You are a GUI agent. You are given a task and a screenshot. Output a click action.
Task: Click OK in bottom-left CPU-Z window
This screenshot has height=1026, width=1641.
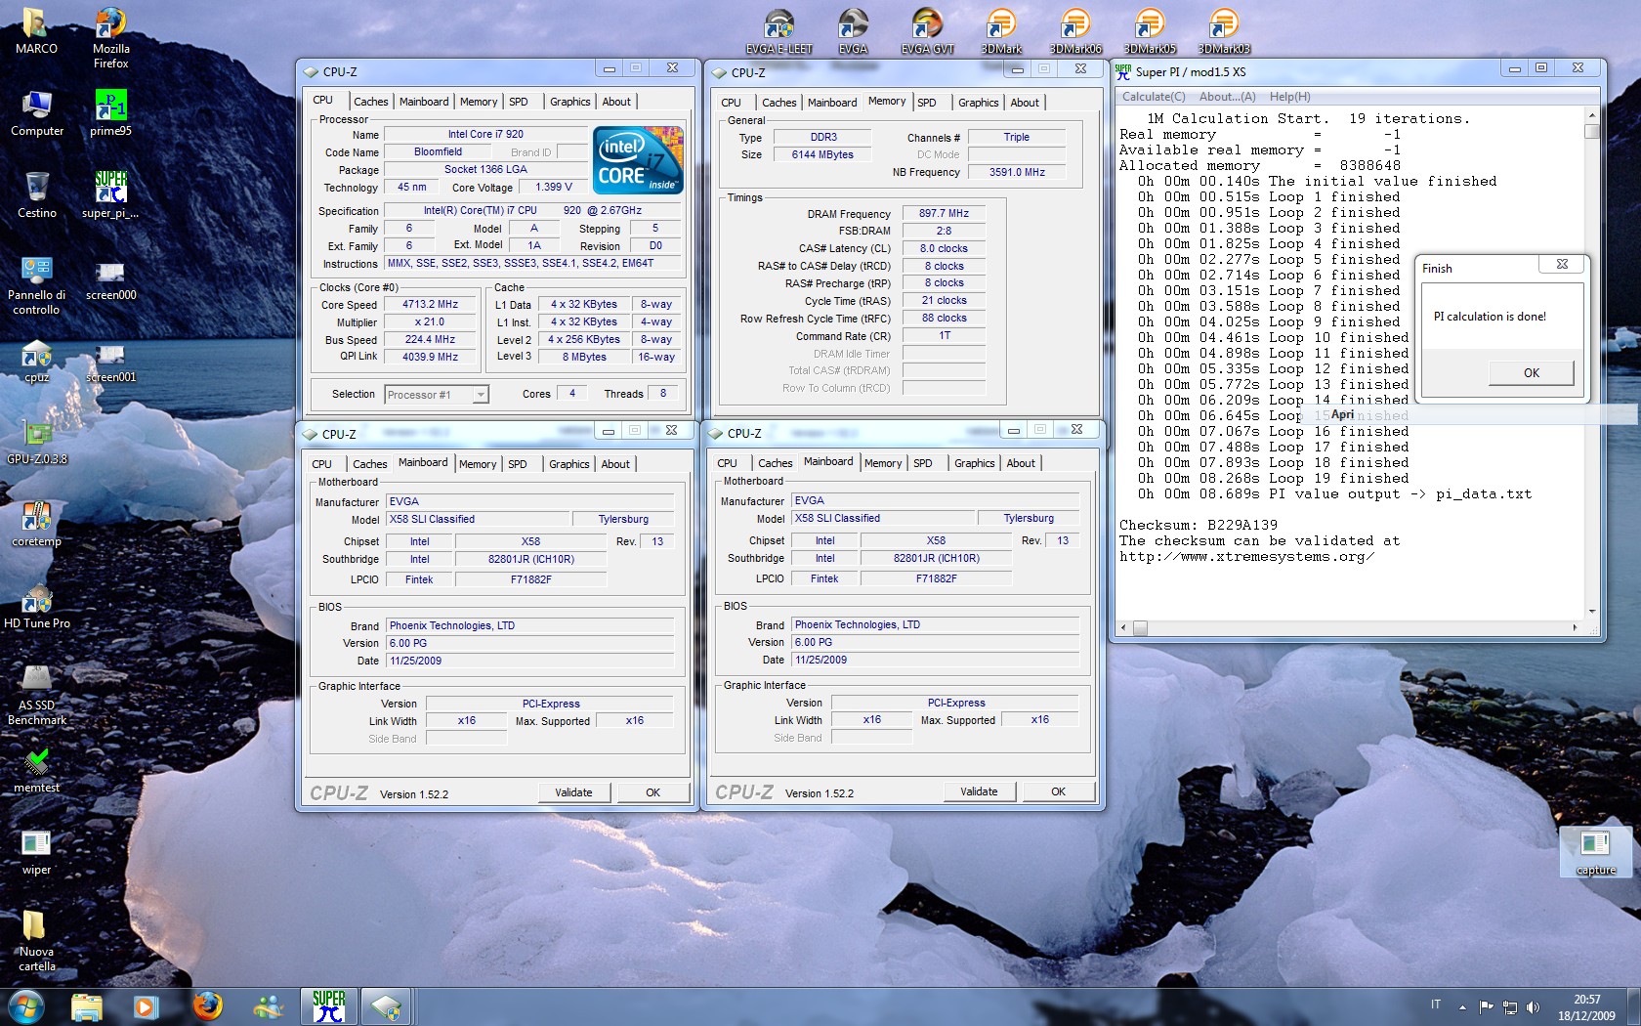click(652, 792)
